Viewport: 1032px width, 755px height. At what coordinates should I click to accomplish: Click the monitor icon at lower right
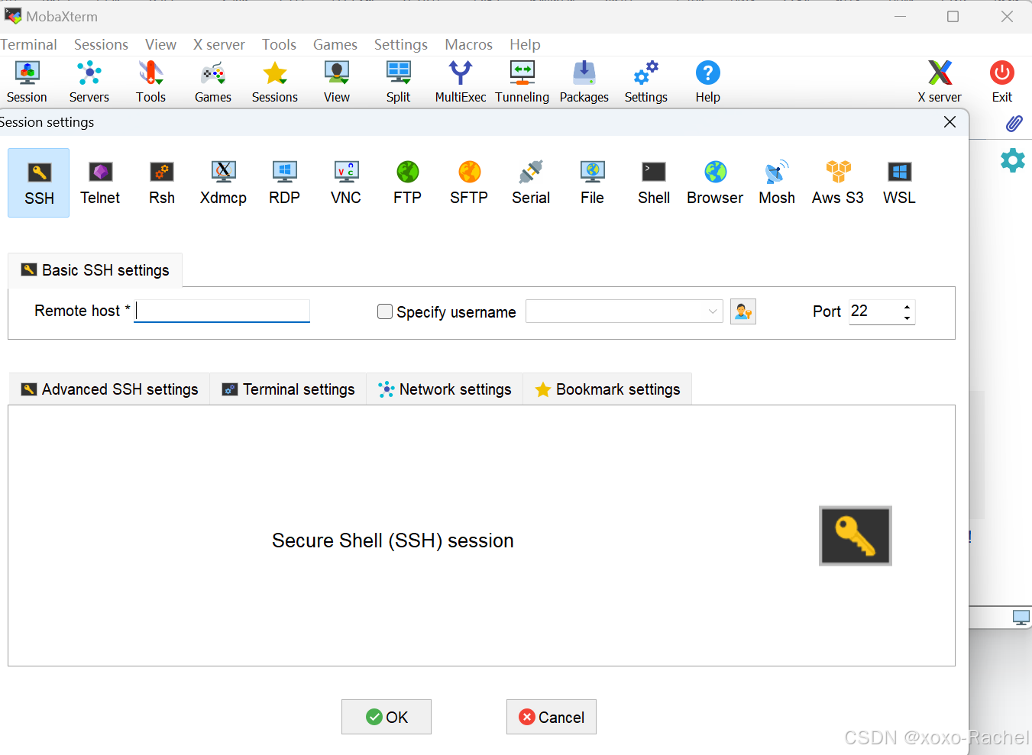click(1021, 618)
